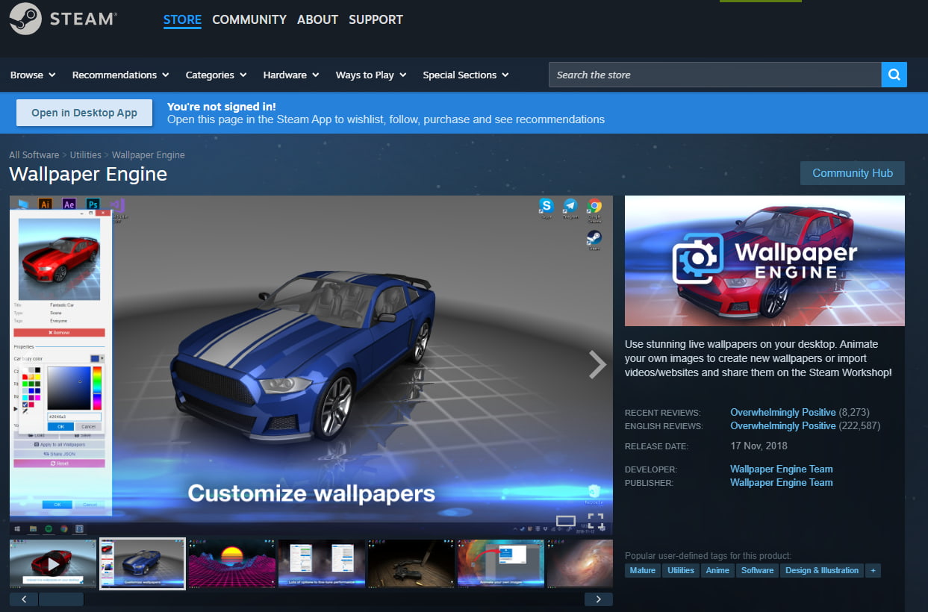928x612 pixels.
Task: Open the Browse dropdown menu
Action: (x=33, y=75)
